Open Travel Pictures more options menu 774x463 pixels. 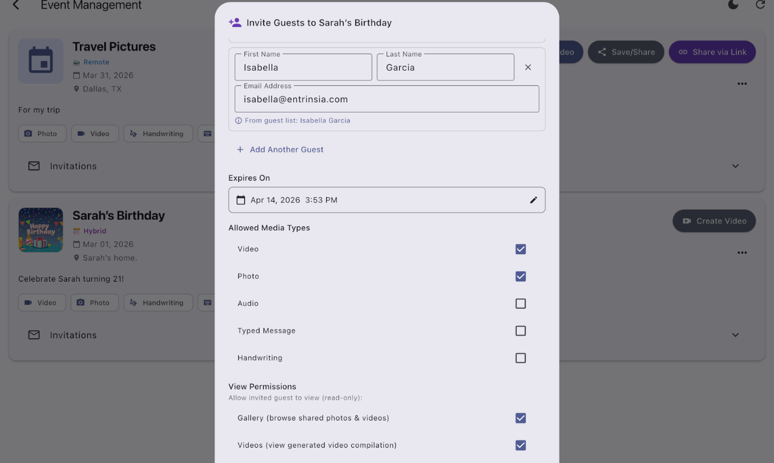pyautogui.click(x=742, y=83)
